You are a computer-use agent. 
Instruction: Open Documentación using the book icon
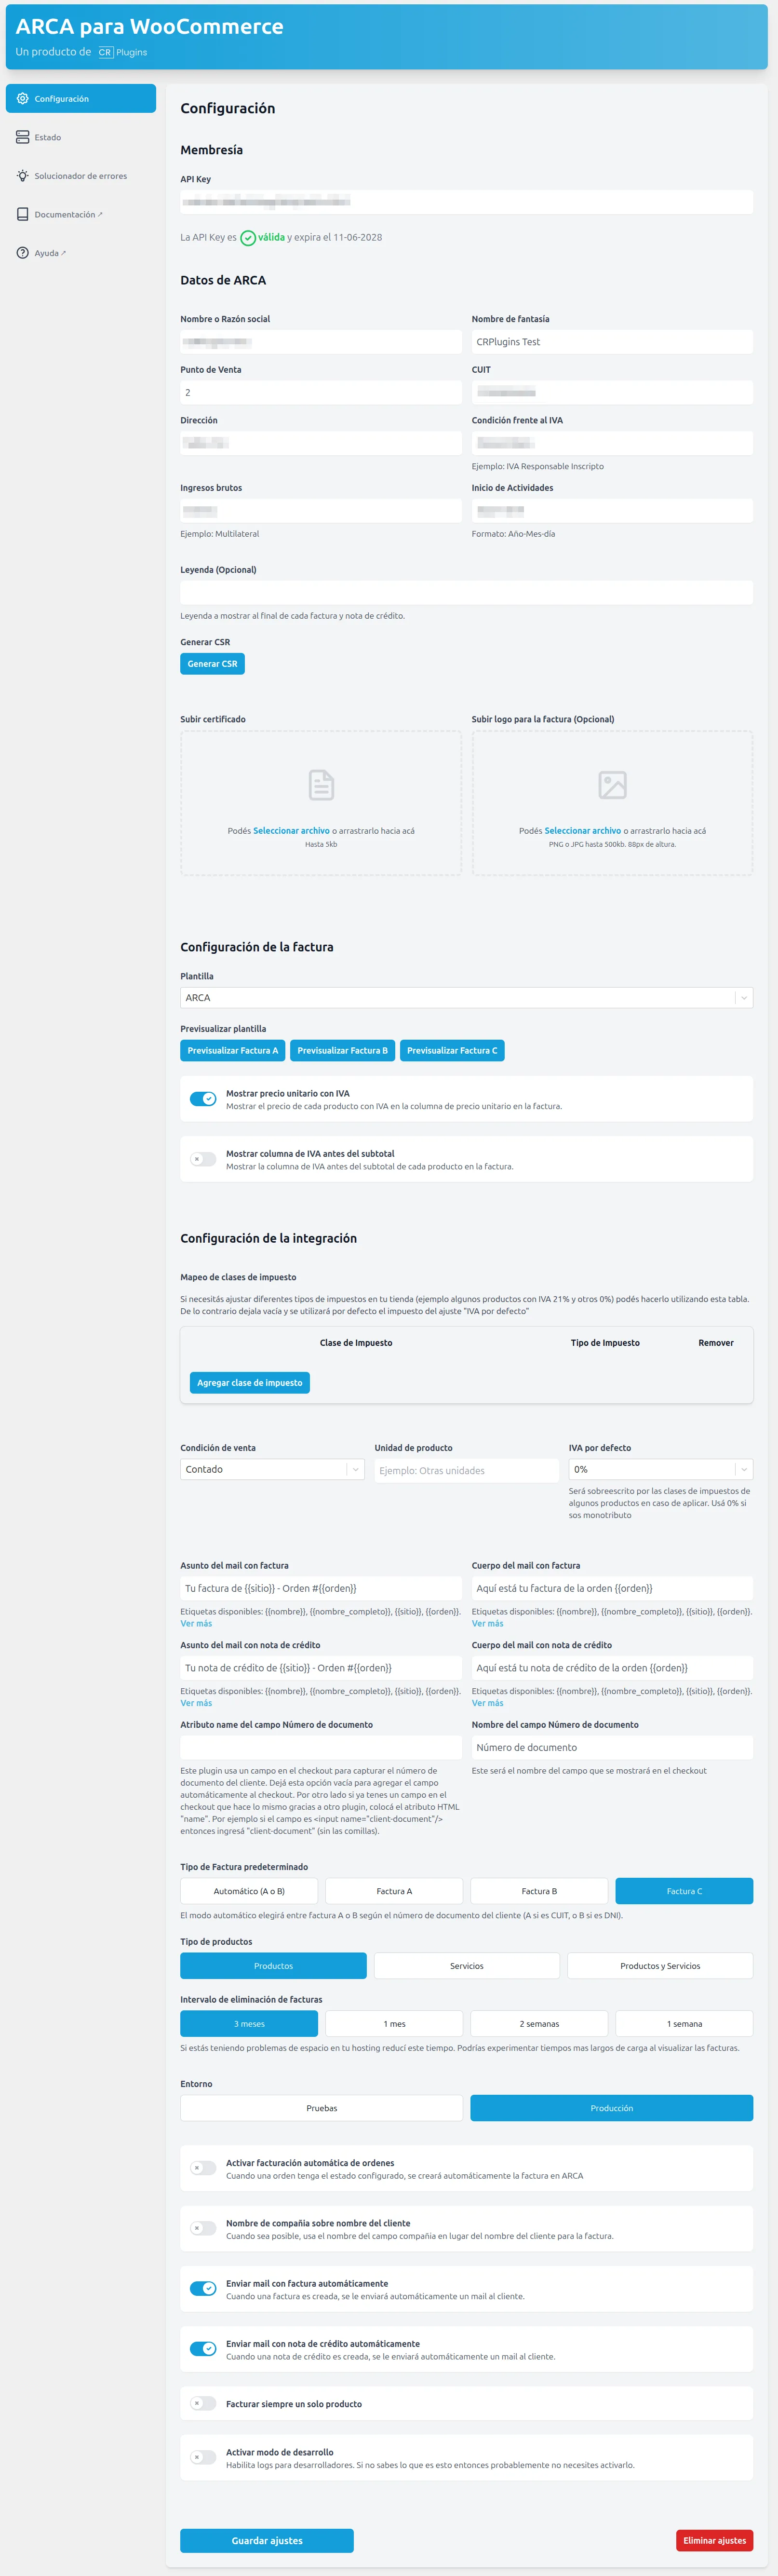point(22,213)
